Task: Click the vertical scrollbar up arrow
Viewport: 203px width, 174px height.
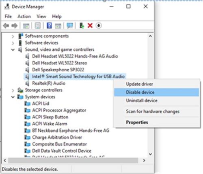Action: tap(150, 36)
